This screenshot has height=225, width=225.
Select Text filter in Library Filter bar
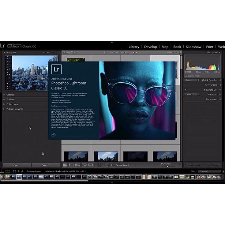point(105,53)
